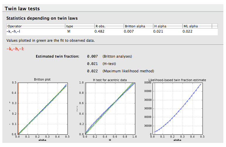Click the type column header
This screenshot has height=147, width=226.
(80, 26)
